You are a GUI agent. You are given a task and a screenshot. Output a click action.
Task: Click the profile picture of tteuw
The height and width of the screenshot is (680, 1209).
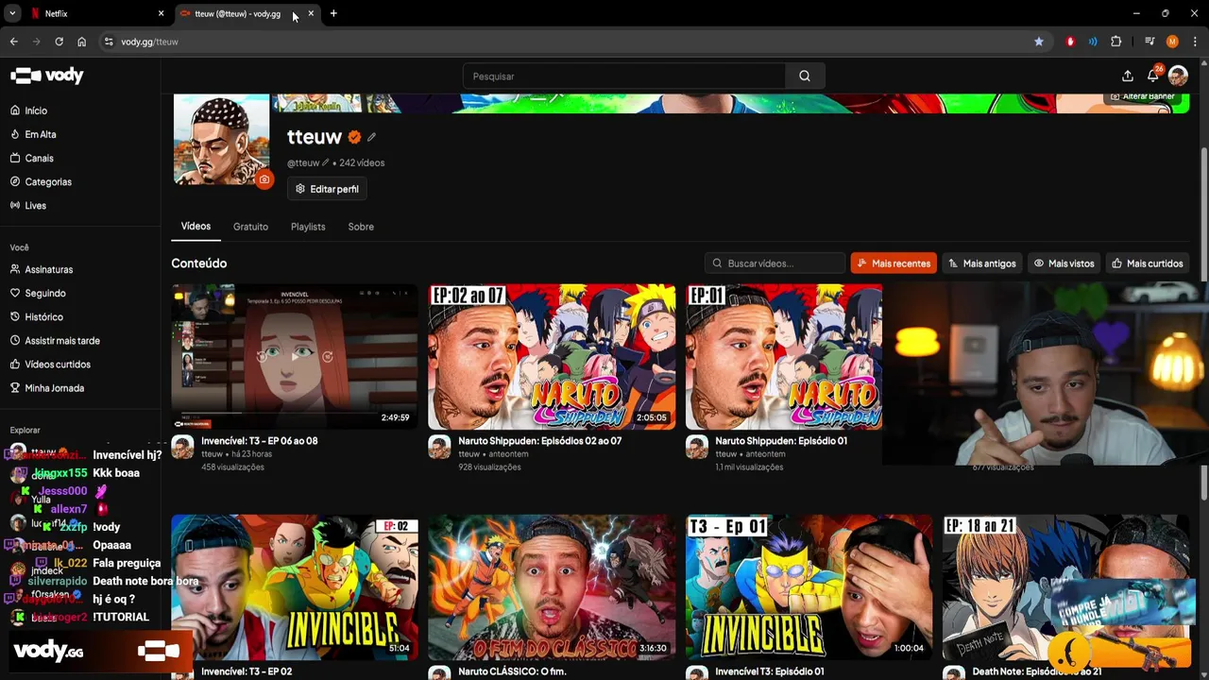(221, 139)
